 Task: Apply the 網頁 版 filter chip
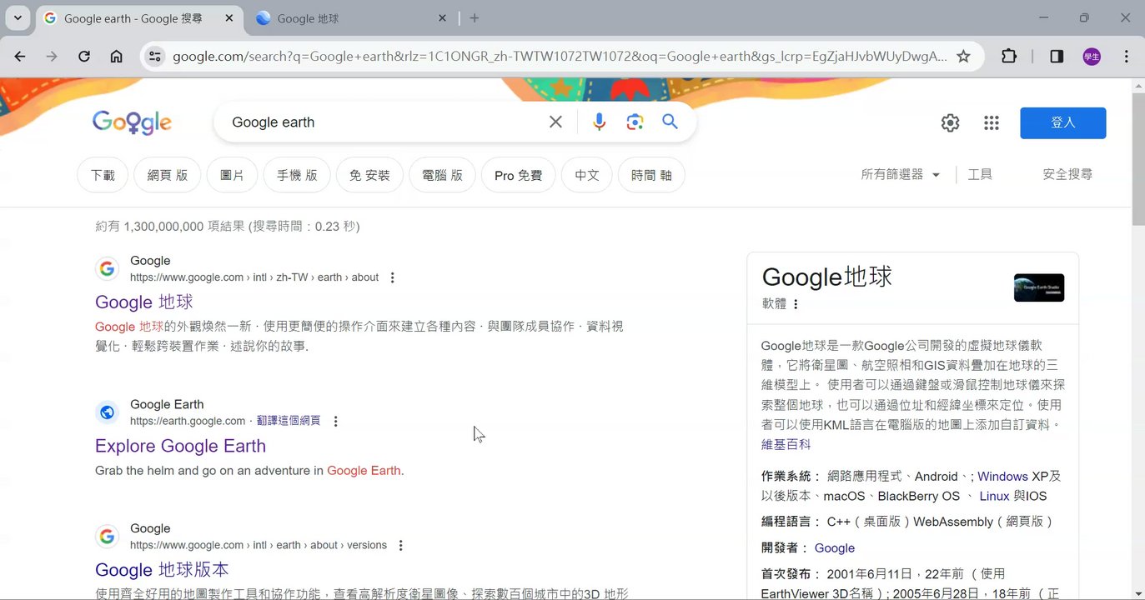point(168,176)
